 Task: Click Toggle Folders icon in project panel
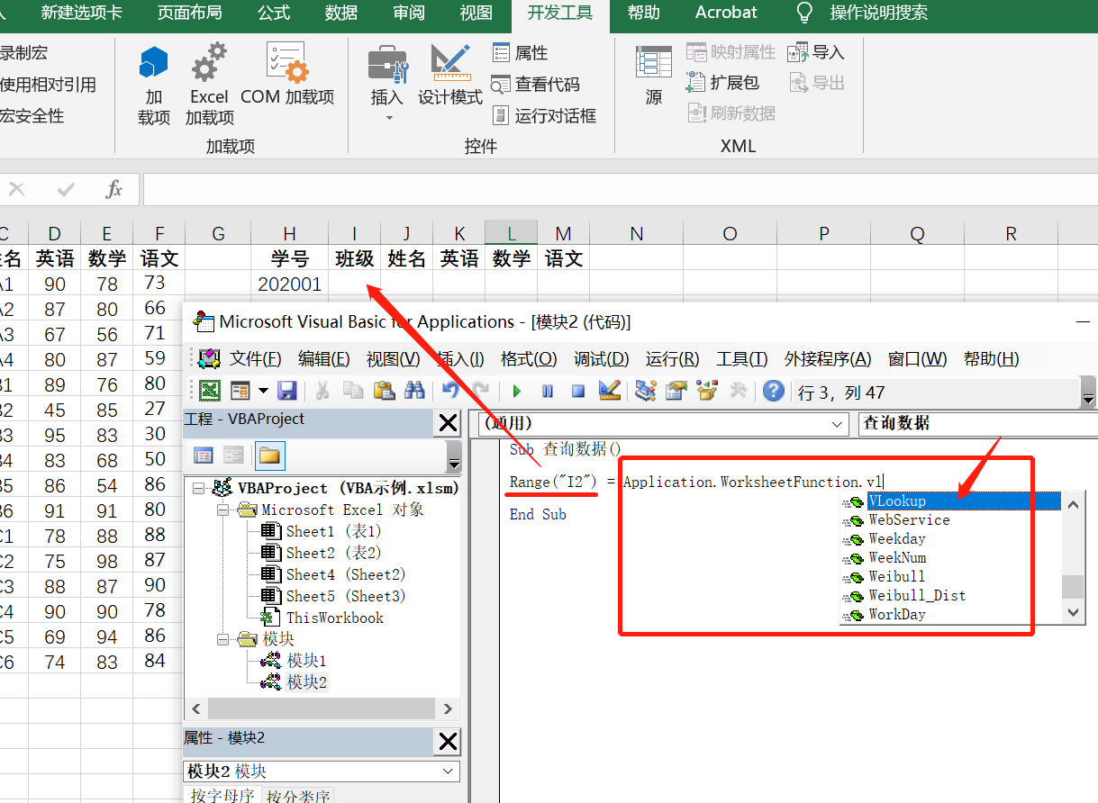point(269,456)
